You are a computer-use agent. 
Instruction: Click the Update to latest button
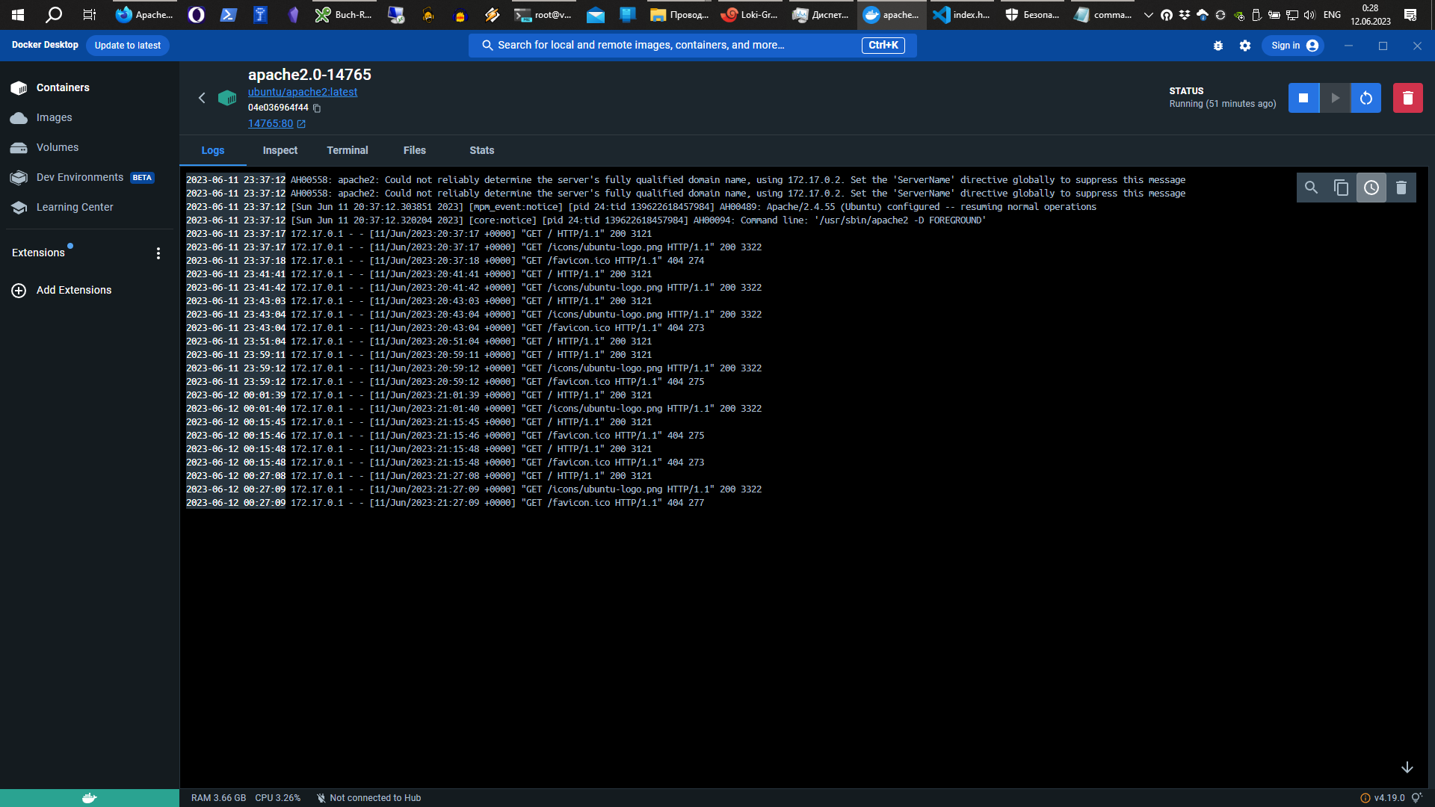click(x=128, y=46)
